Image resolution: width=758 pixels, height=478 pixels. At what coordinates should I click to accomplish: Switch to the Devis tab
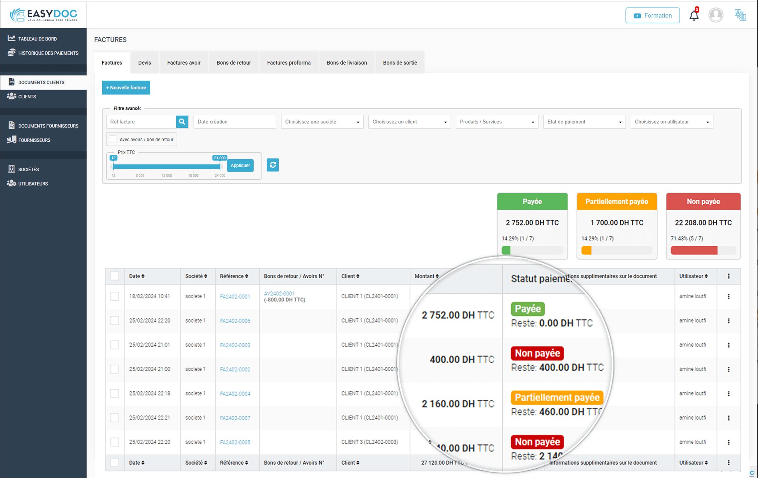(x=144, y=62)
